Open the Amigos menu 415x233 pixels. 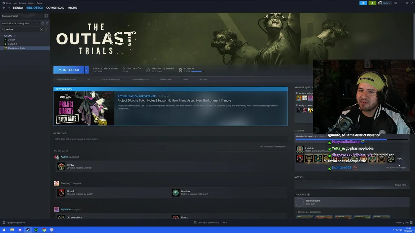(22, 3)
